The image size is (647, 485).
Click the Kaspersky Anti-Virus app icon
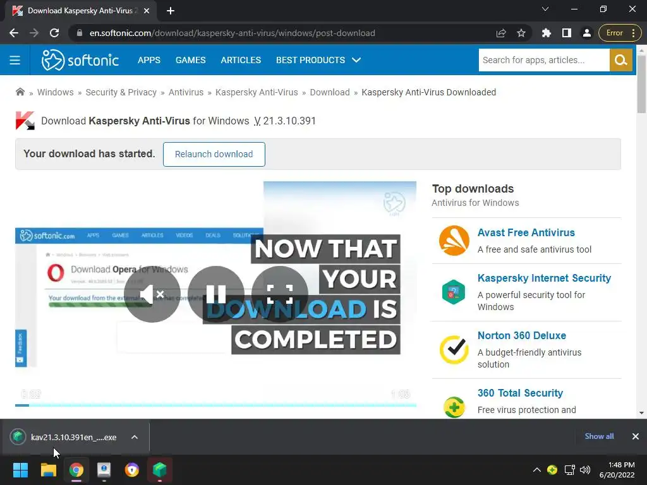pos(25,121)
